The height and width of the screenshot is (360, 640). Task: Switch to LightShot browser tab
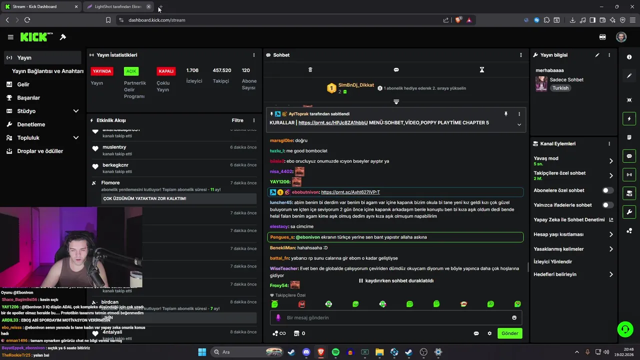(x=118, y=6)
